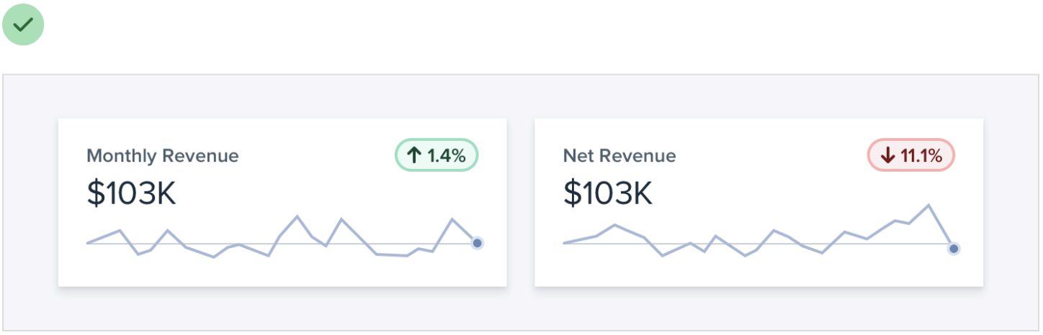The image size is (1043, 335).
Task: Click the gray gap between the two cards
Action: point(521,203)
